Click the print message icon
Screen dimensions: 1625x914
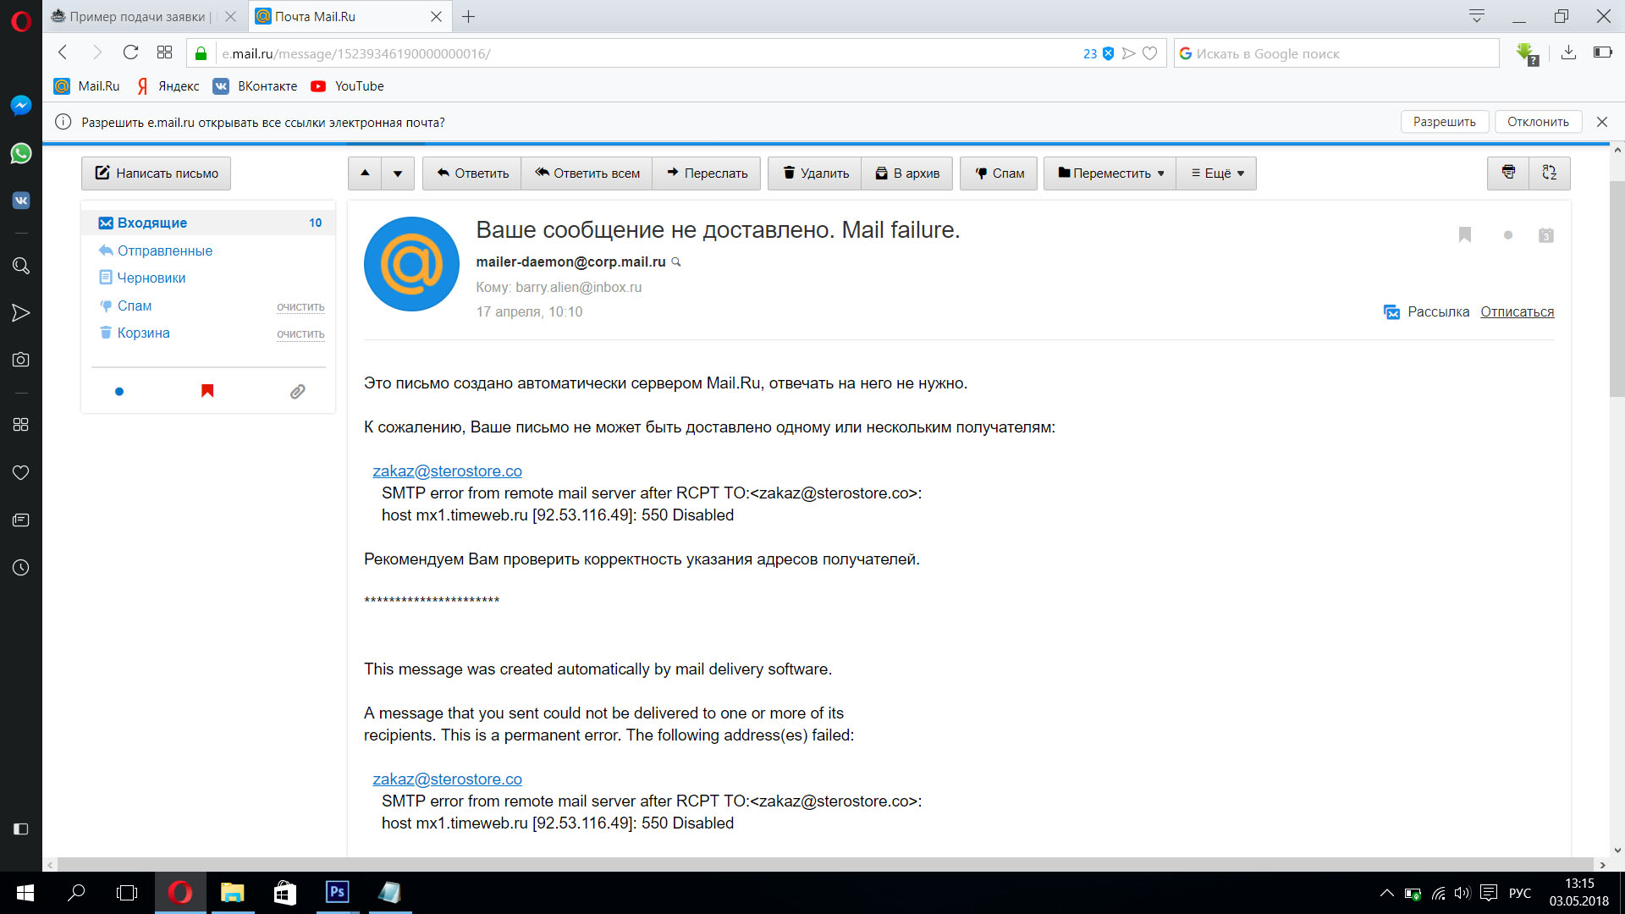pyautogui.click(x=1508, y=173)
